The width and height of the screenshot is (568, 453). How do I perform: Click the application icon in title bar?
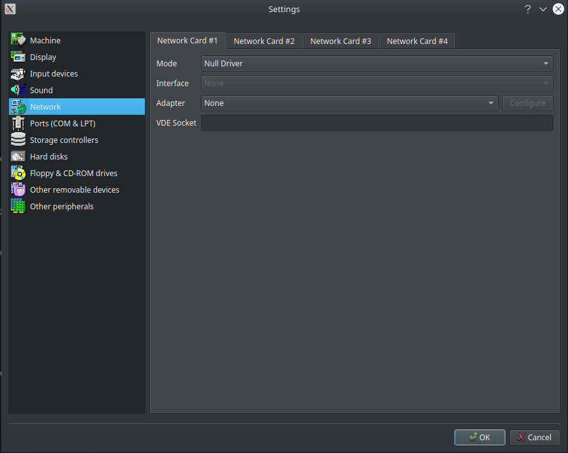point(10,9)
